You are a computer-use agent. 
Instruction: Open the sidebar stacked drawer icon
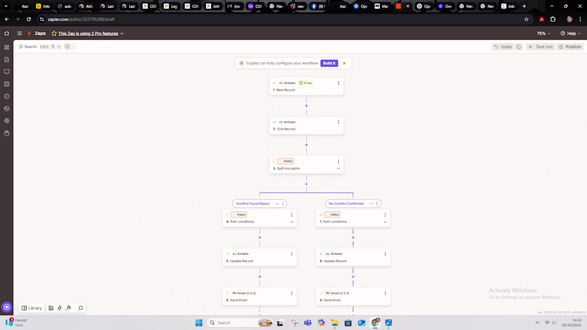coord(7,133)
